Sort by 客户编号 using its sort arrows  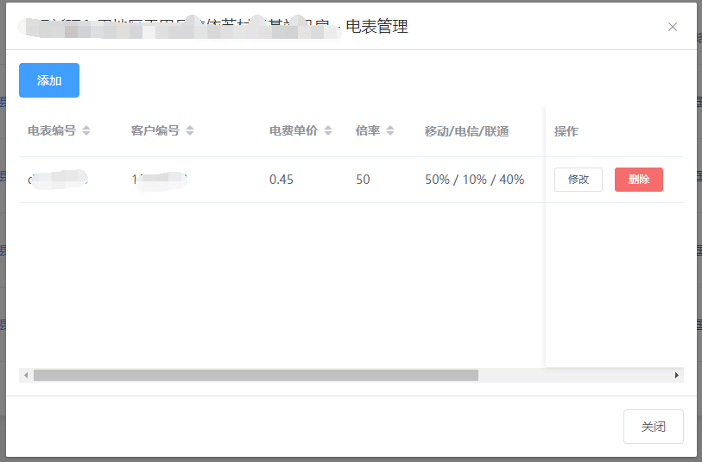click(190, 131)
